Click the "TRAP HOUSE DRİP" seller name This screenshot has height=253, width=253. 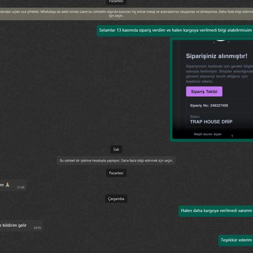(x=211, y=122)
